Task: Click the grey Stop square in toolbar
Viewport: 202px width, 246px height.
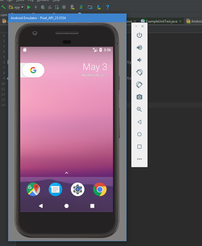Action: coord(64,7)
